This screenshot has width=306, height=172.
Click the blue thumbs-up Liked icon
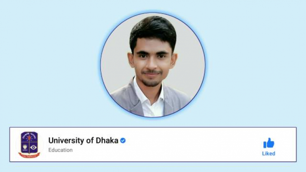(x=269, y=143)
